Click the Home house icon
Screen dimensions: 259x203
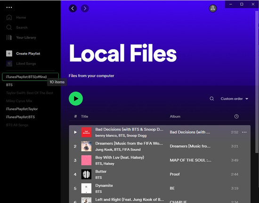click(x=9, y=17)
